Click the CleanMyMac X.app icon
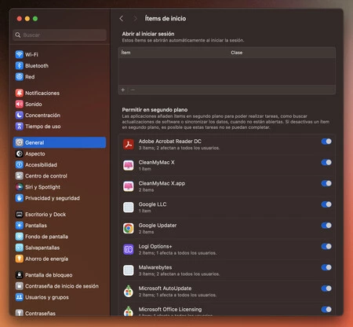This screenshot has width=353, height=327. pyautogui.click(x=129, y=186)
